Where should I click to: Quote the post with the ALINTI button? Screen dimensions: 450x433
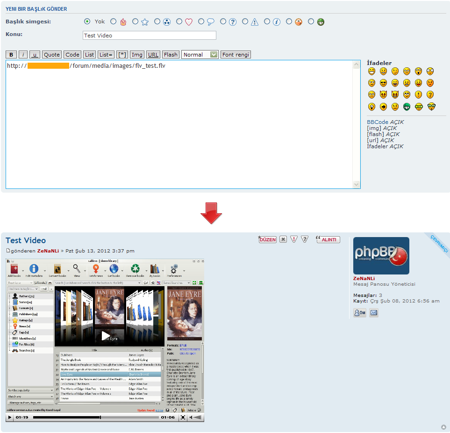click(328, 239)
